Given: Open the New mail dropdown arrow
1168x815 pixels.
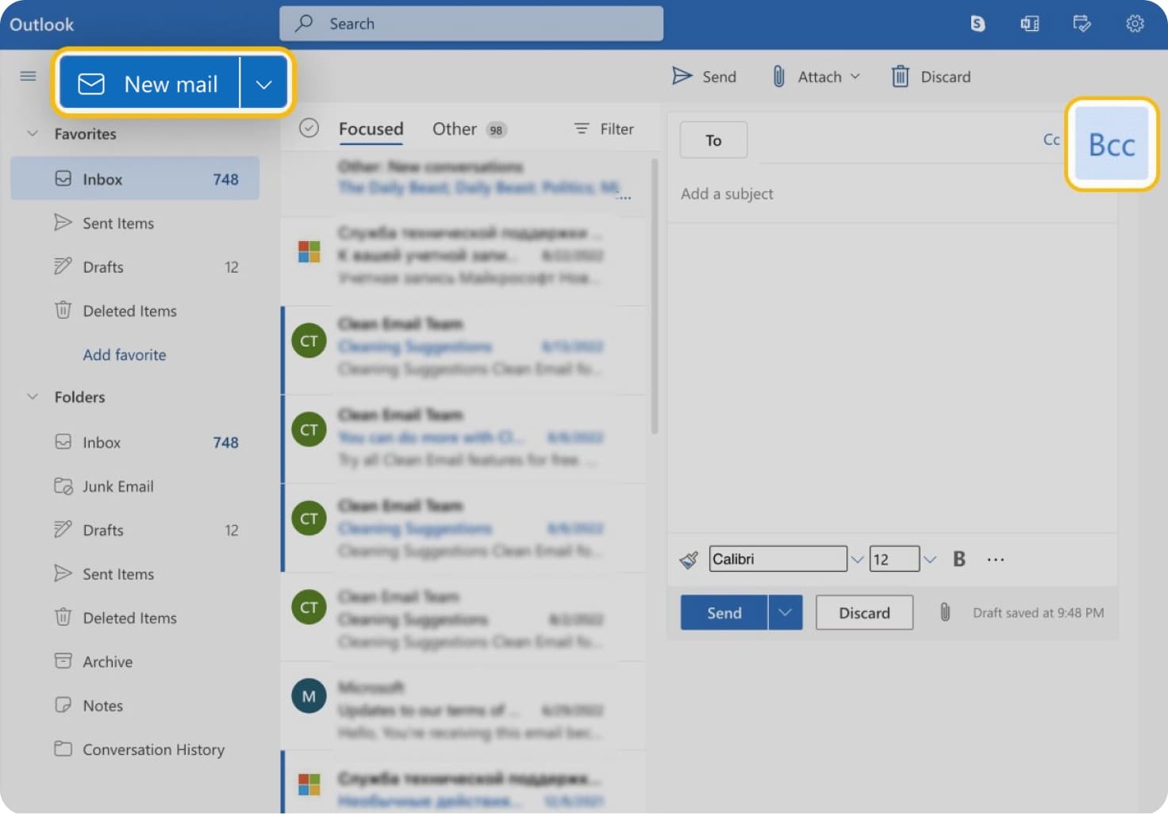Looking at the screenshot, I should coord(263,82).
